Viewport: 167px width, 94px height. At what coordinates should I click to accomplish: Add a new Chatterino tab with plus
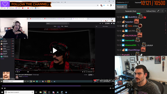click(x=129, y=7)
